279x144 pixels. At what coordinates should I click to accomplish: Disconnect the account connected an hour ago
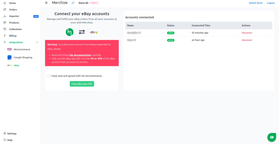point(247,40)
